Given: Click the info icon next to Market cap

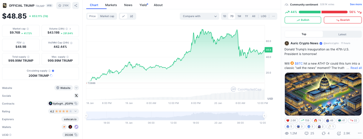Looking at the screenshot, I should 28,29.
